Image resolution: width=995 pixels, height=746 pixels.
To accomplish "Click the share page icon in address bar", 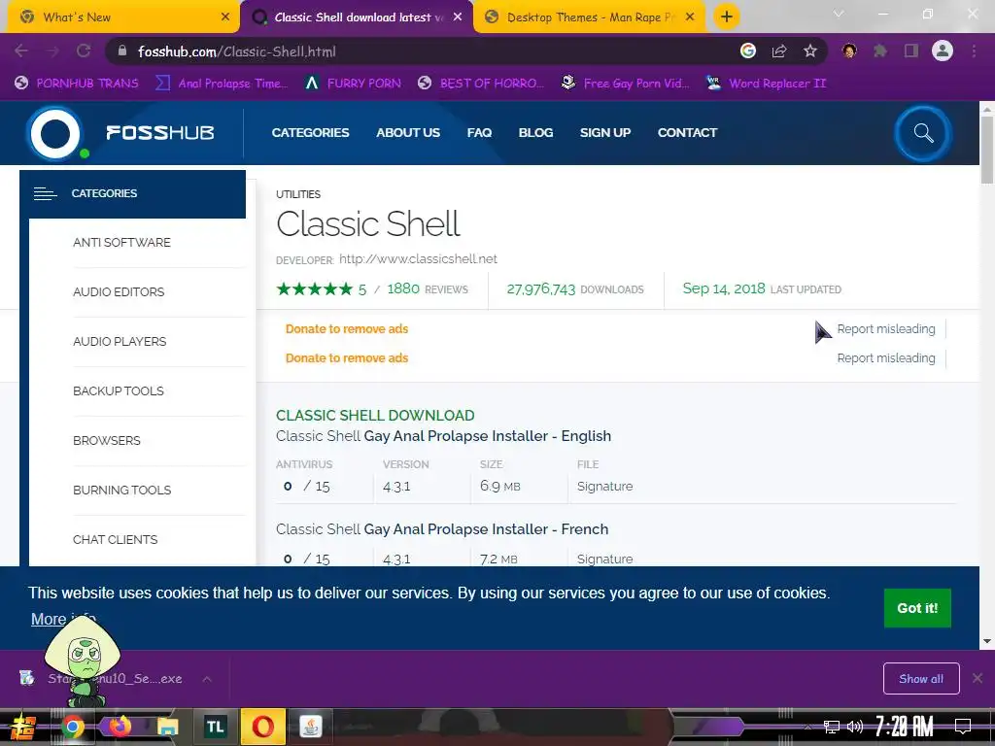I will pyautogui.click(x=779, y=51).
